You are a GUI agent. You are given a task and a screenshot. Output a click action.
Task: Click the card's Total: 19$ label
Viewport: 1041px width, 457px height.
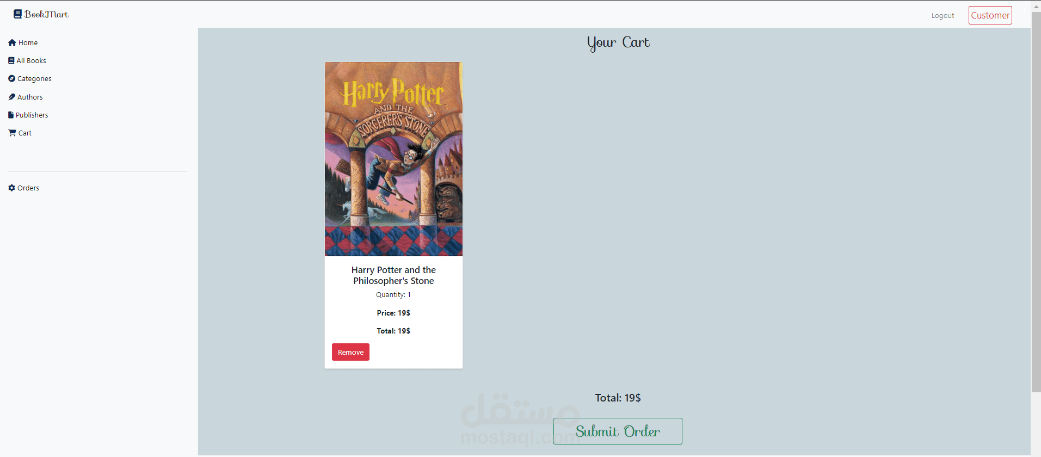tap(393, 331)
